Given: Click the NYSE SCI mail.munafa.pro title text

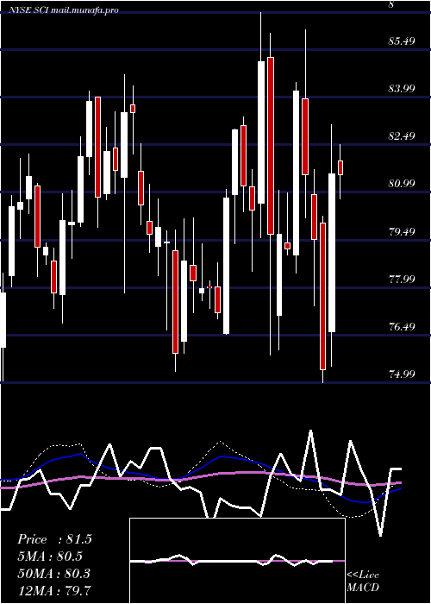Looking at the screenshot, I should pos(64,10).
